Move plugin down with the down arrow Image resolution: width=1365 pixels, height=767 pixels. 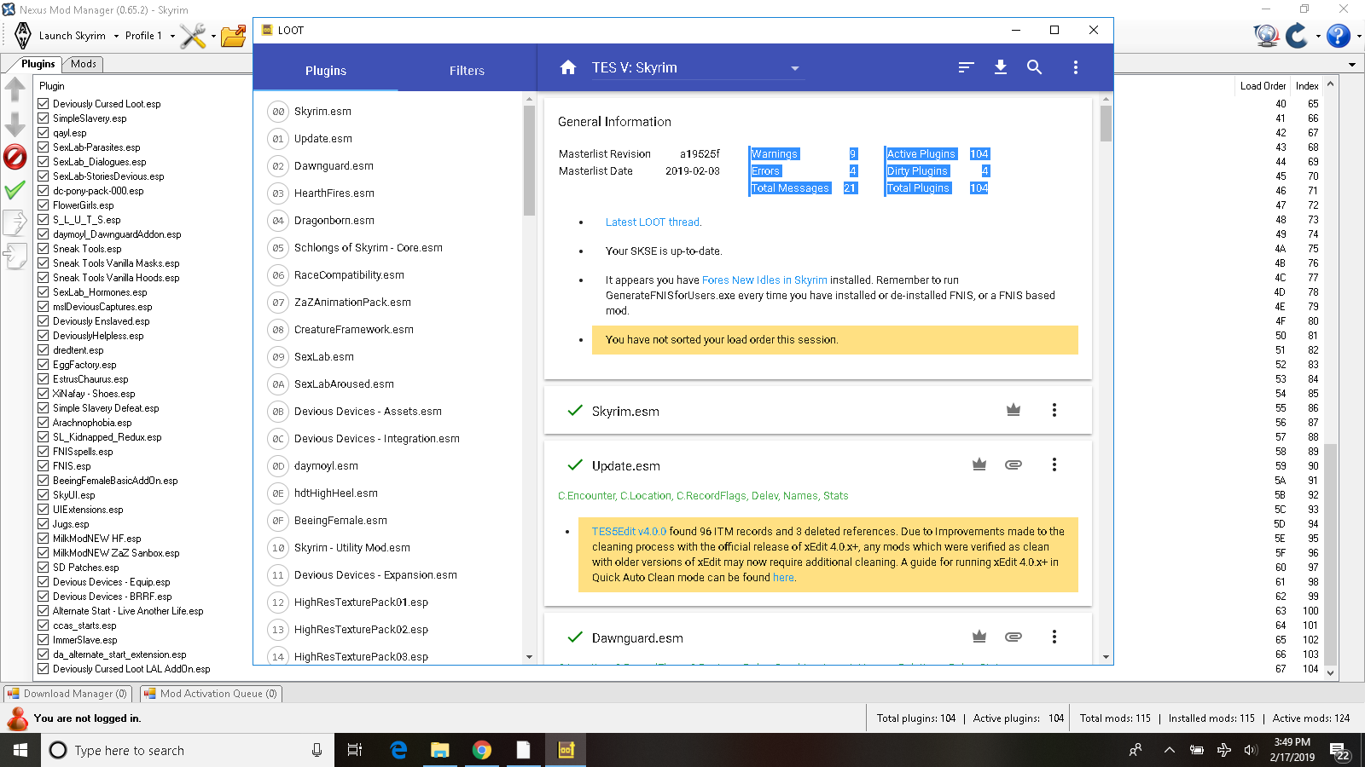point(15,125)
